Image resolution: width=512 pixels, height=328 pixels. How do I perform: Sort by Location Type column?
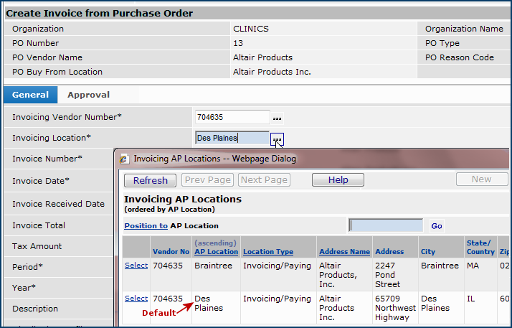[x=268, y=252]
